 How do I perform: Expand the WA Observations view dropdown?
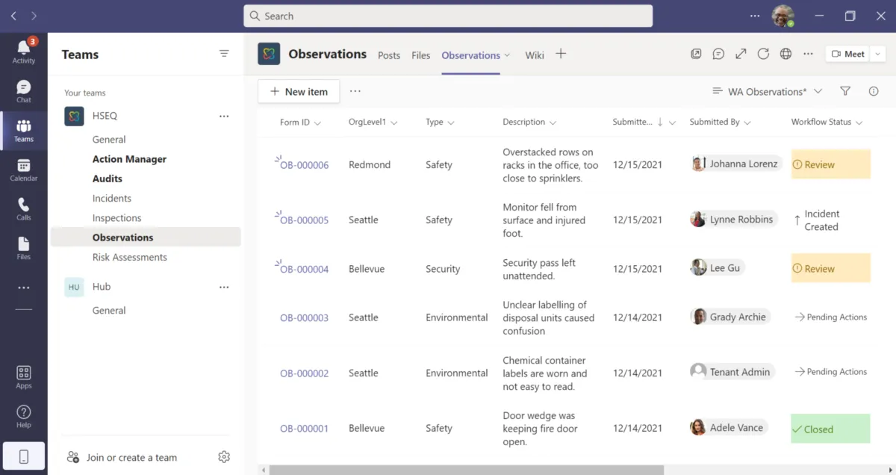(818, 91)
